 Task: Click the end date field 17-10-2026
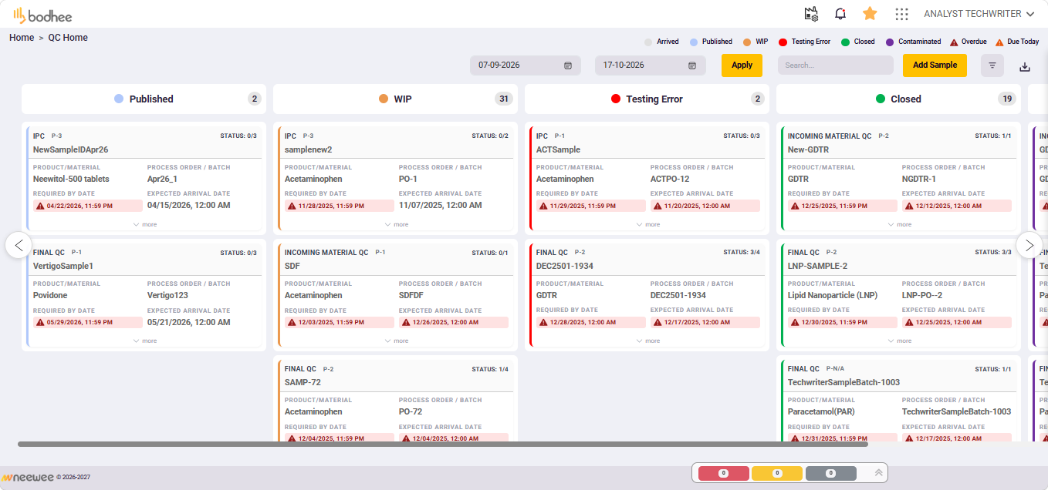pyautogui.click(x=651, y=65)
